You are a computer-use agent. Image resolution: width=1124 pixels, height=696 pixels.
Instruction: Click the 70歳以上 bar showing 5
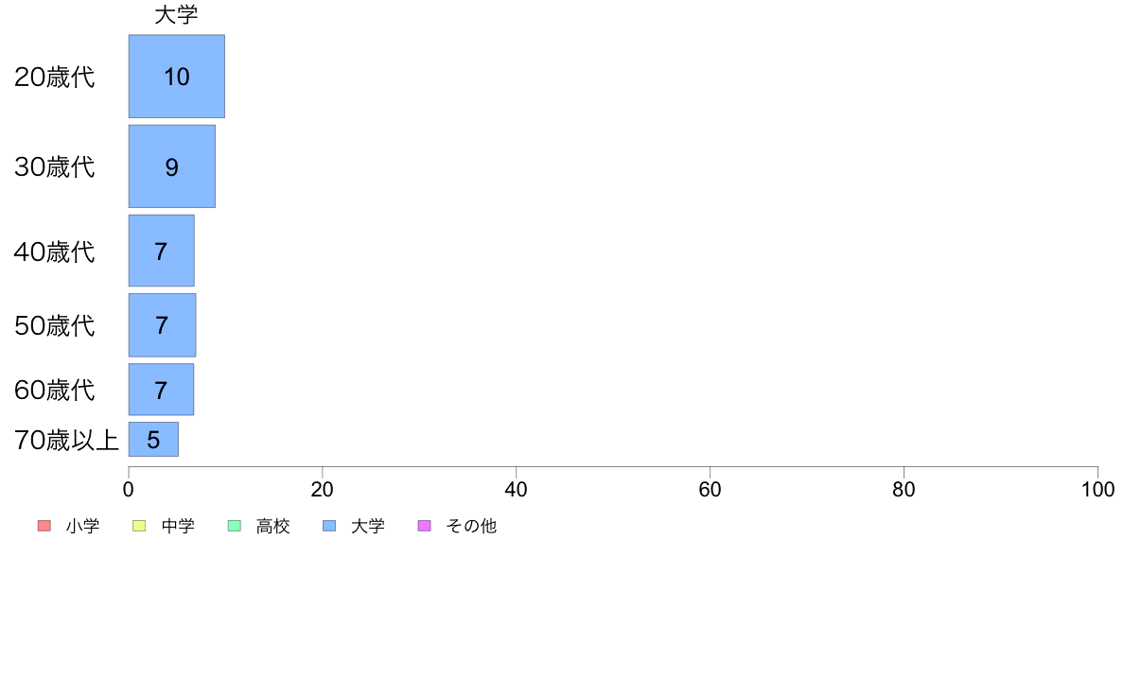pos(153,440)
